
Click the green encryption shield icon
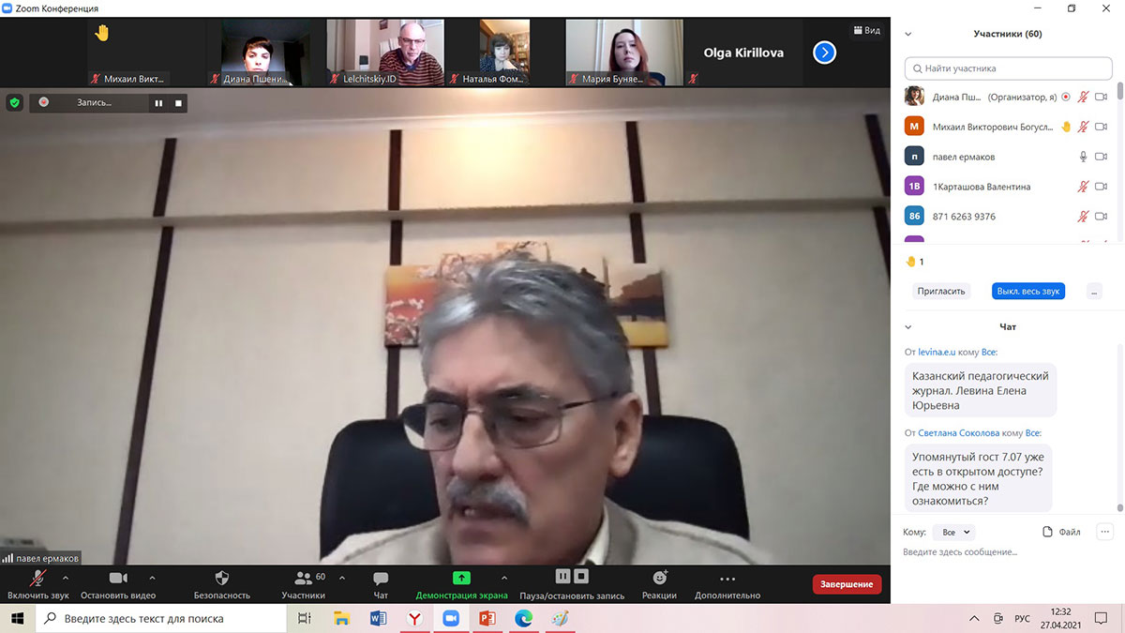click(x=14, y=102)
